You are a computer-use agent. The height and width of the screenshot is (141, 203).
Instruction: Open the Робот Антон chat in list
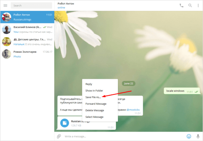point(27,17)
